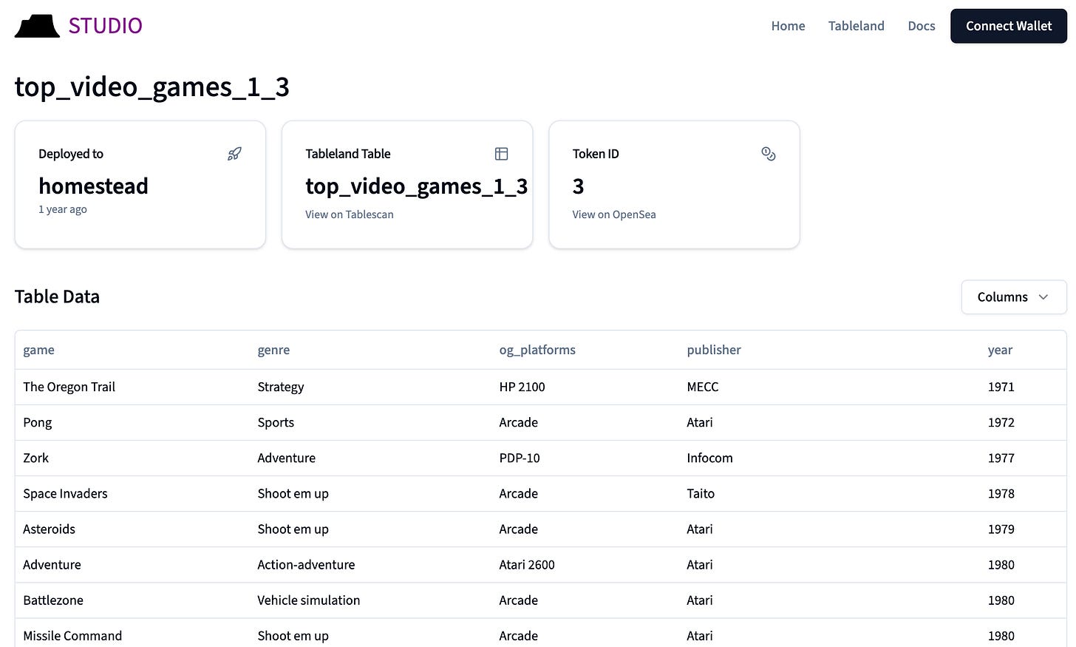1076x647 pixels.
Task: Click the PDP-10 platform cell
Action: coord(520,458)
